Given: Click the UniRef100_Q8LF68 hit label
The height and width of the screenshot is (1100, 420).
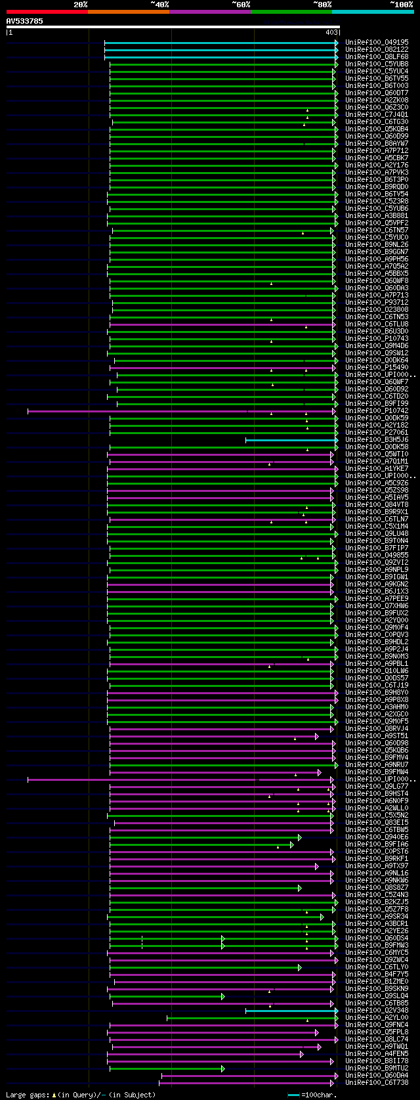Looking at the screenshot, I should [x=377, y=56].
